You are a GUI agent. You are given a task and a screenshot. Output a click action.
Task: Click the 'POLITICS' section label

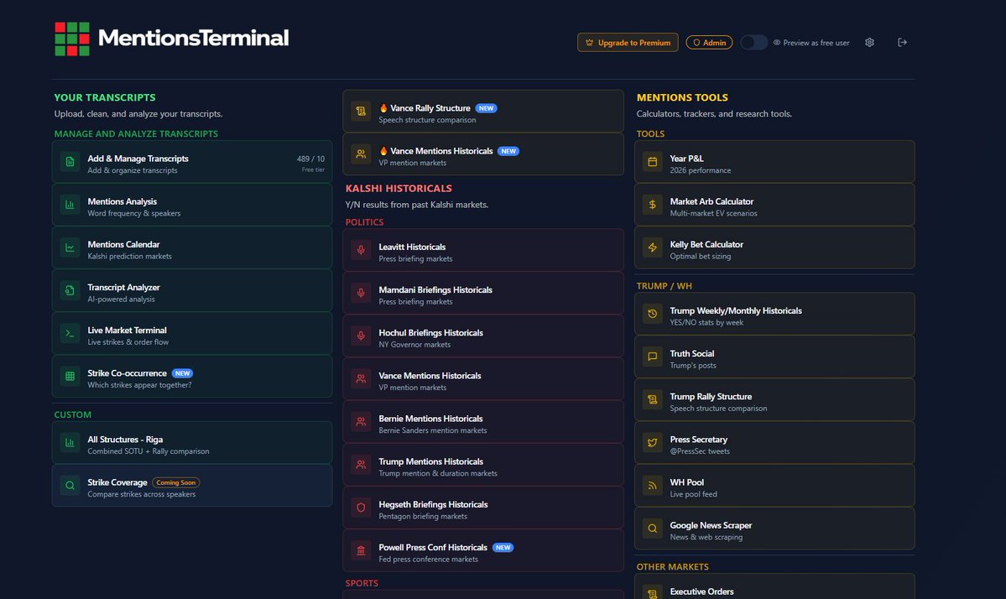point(364,222)
